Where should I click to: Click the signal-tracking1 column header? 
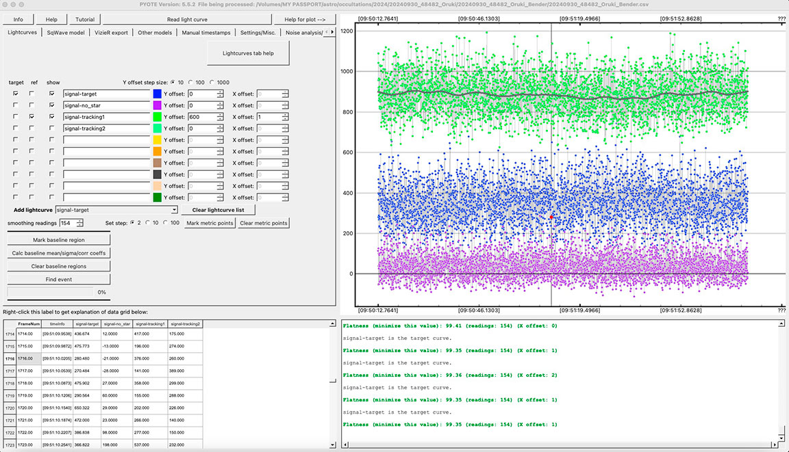(150, 324)
